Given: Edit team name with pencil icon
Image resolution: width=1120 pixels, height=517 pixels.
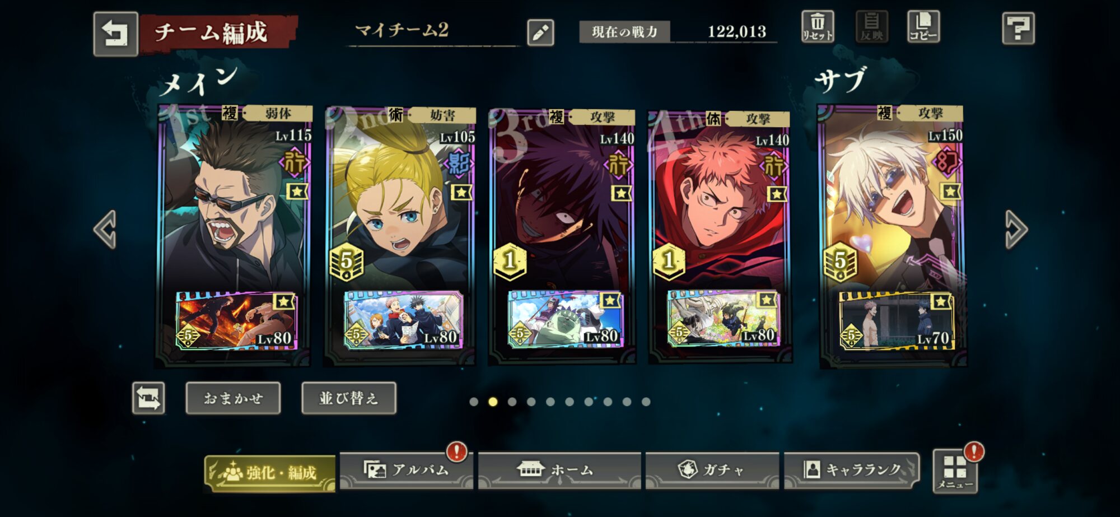Looking at the screenshot, I should pyautogui.click(x=540, y=32).
